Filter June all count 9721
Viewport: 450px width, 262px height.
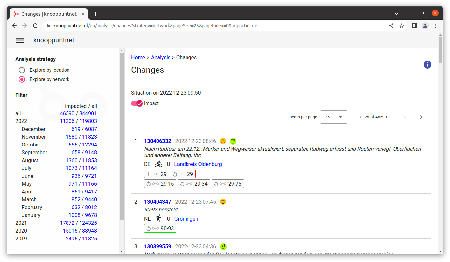click(91, 176)
